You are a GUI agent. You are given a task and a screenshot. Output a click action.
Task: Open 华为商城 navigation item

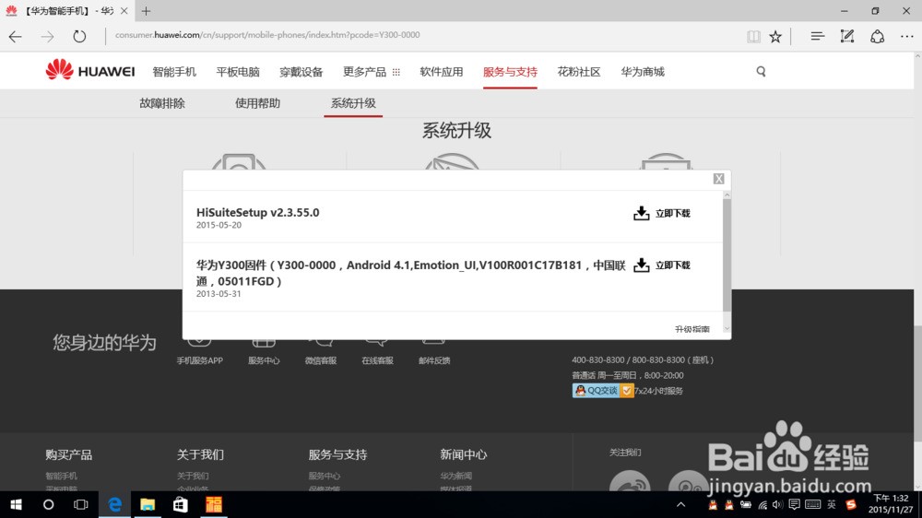[643, 72]
